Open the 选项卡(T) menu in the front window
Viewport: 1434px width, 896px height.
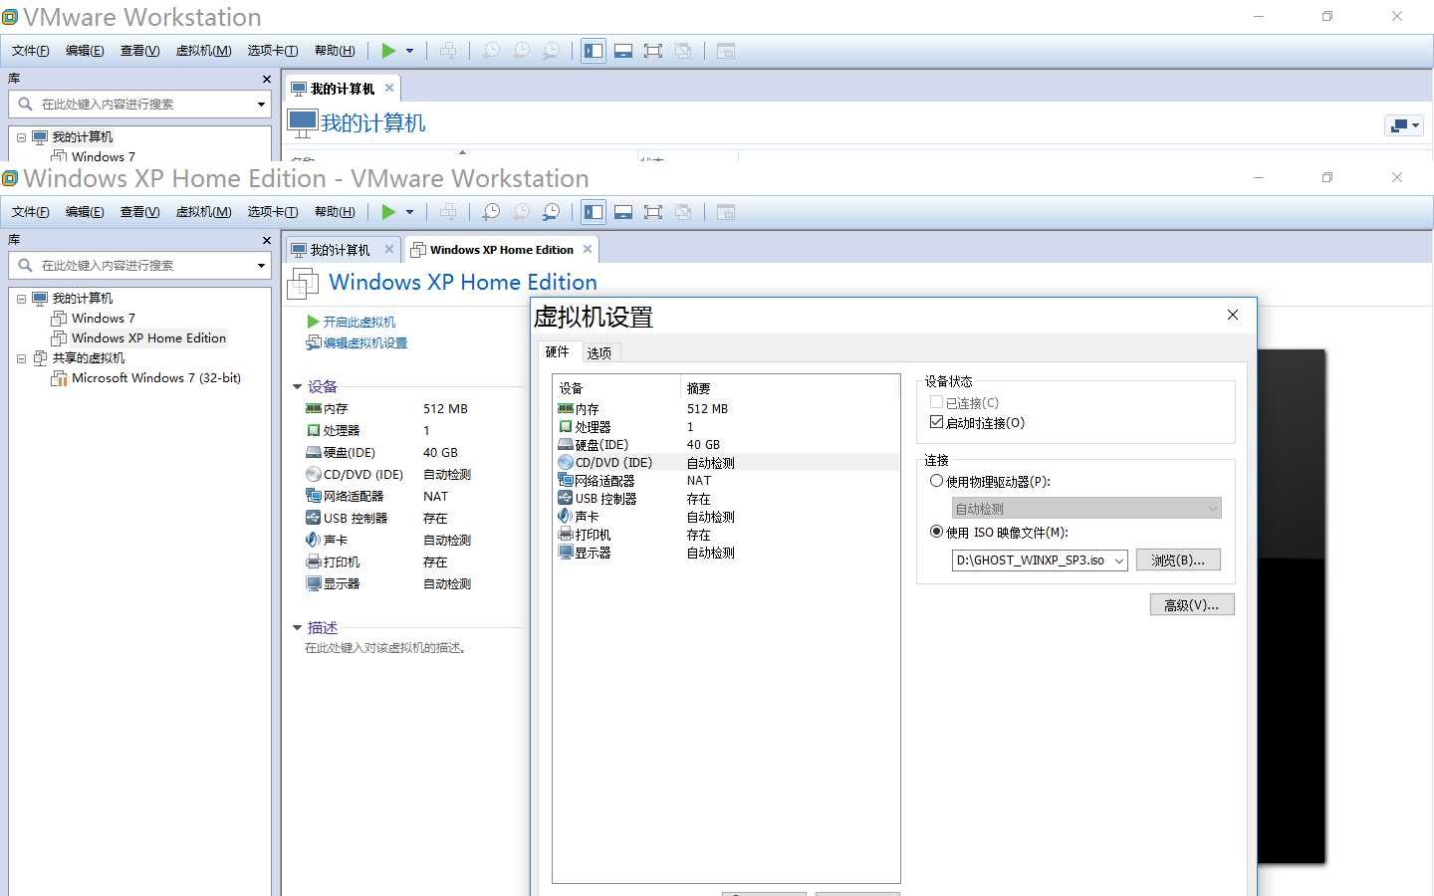click(x=273, y=212)
